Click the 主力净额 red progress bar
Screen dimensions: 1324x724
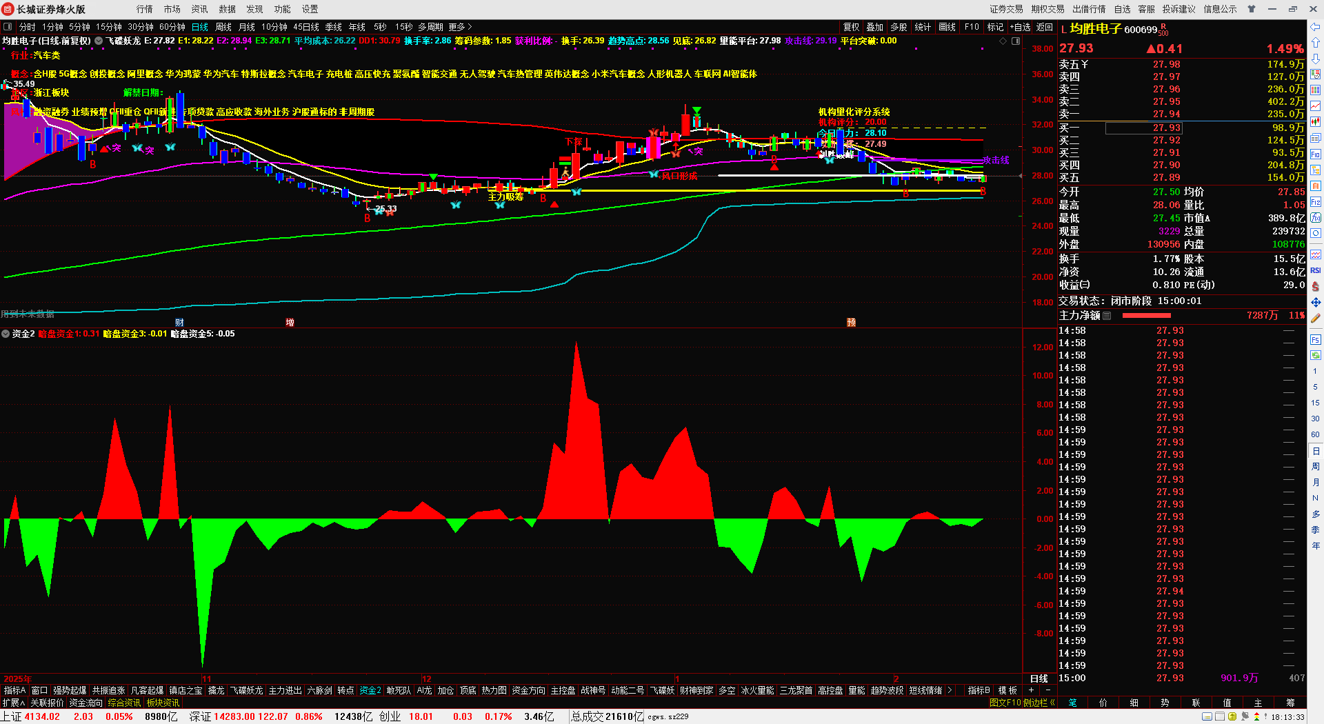click(1147, 316)
